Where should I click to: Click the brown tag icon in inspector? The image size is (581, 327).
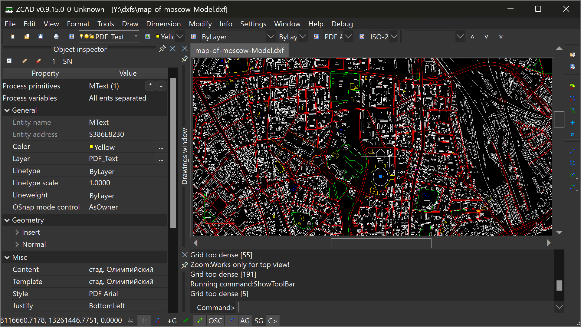coord(25,61)
